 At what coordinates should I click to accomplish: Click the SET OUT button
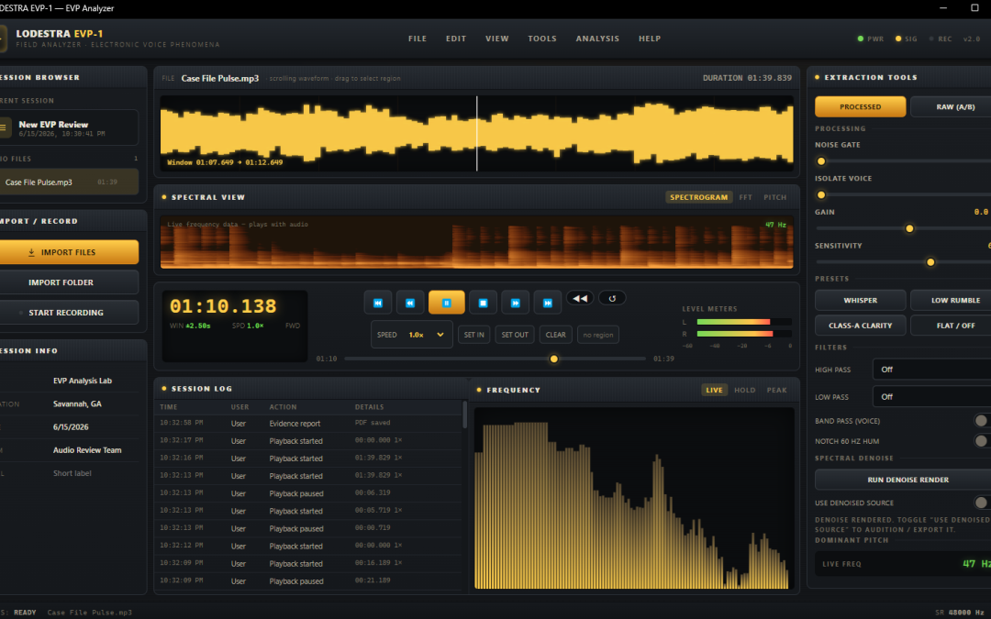coord(515,335)
